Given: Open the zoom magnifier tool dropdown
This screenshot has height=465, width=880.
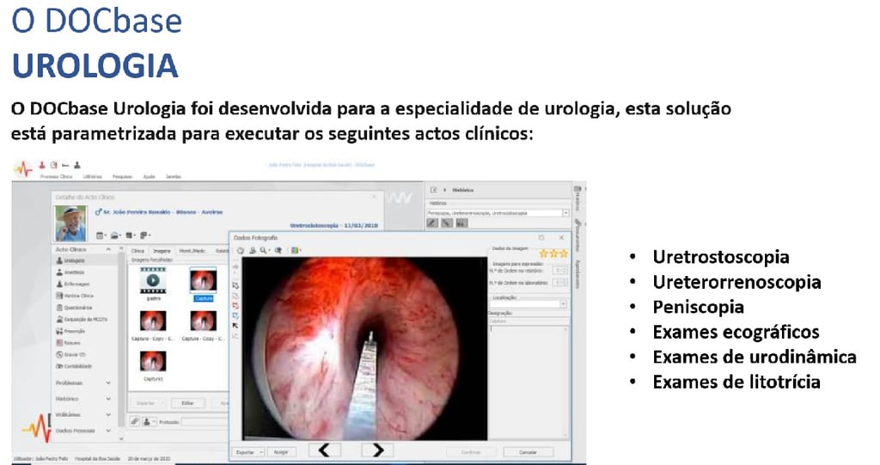Looking at the screenshot, I should click(x=265, y=250).
